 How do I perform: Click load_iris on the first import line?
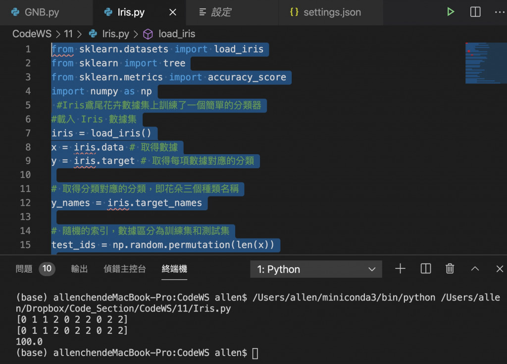pyautogui.click(x=239, y=49)
